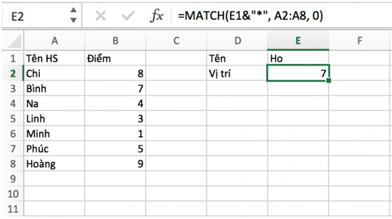Select column B header
Viewport: 392px width, 219px height.
116,41
